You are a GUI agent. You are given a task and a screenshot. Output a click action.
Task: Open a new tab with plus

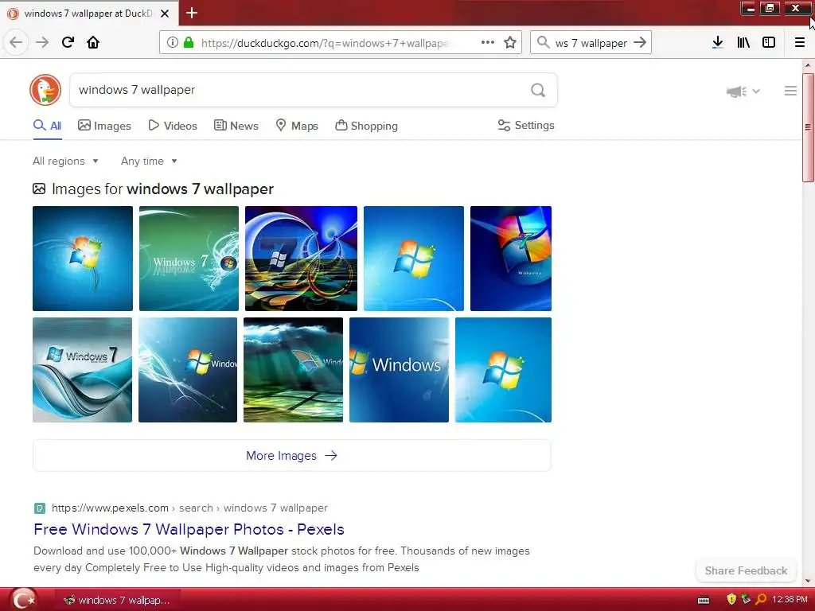(x=192, y=13)
